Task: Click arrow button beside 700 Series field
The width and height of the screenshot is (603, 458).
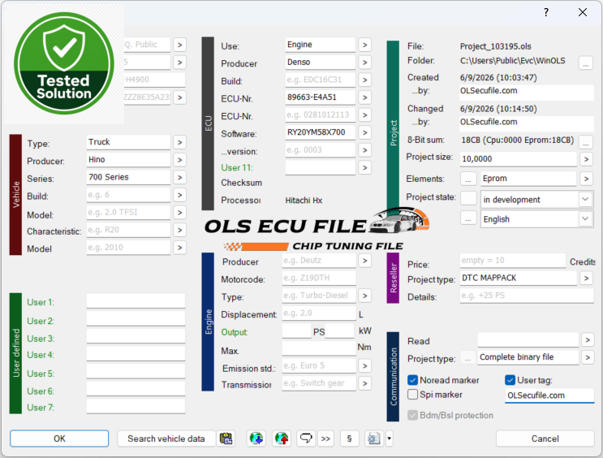Action: (x=179, y=177)
